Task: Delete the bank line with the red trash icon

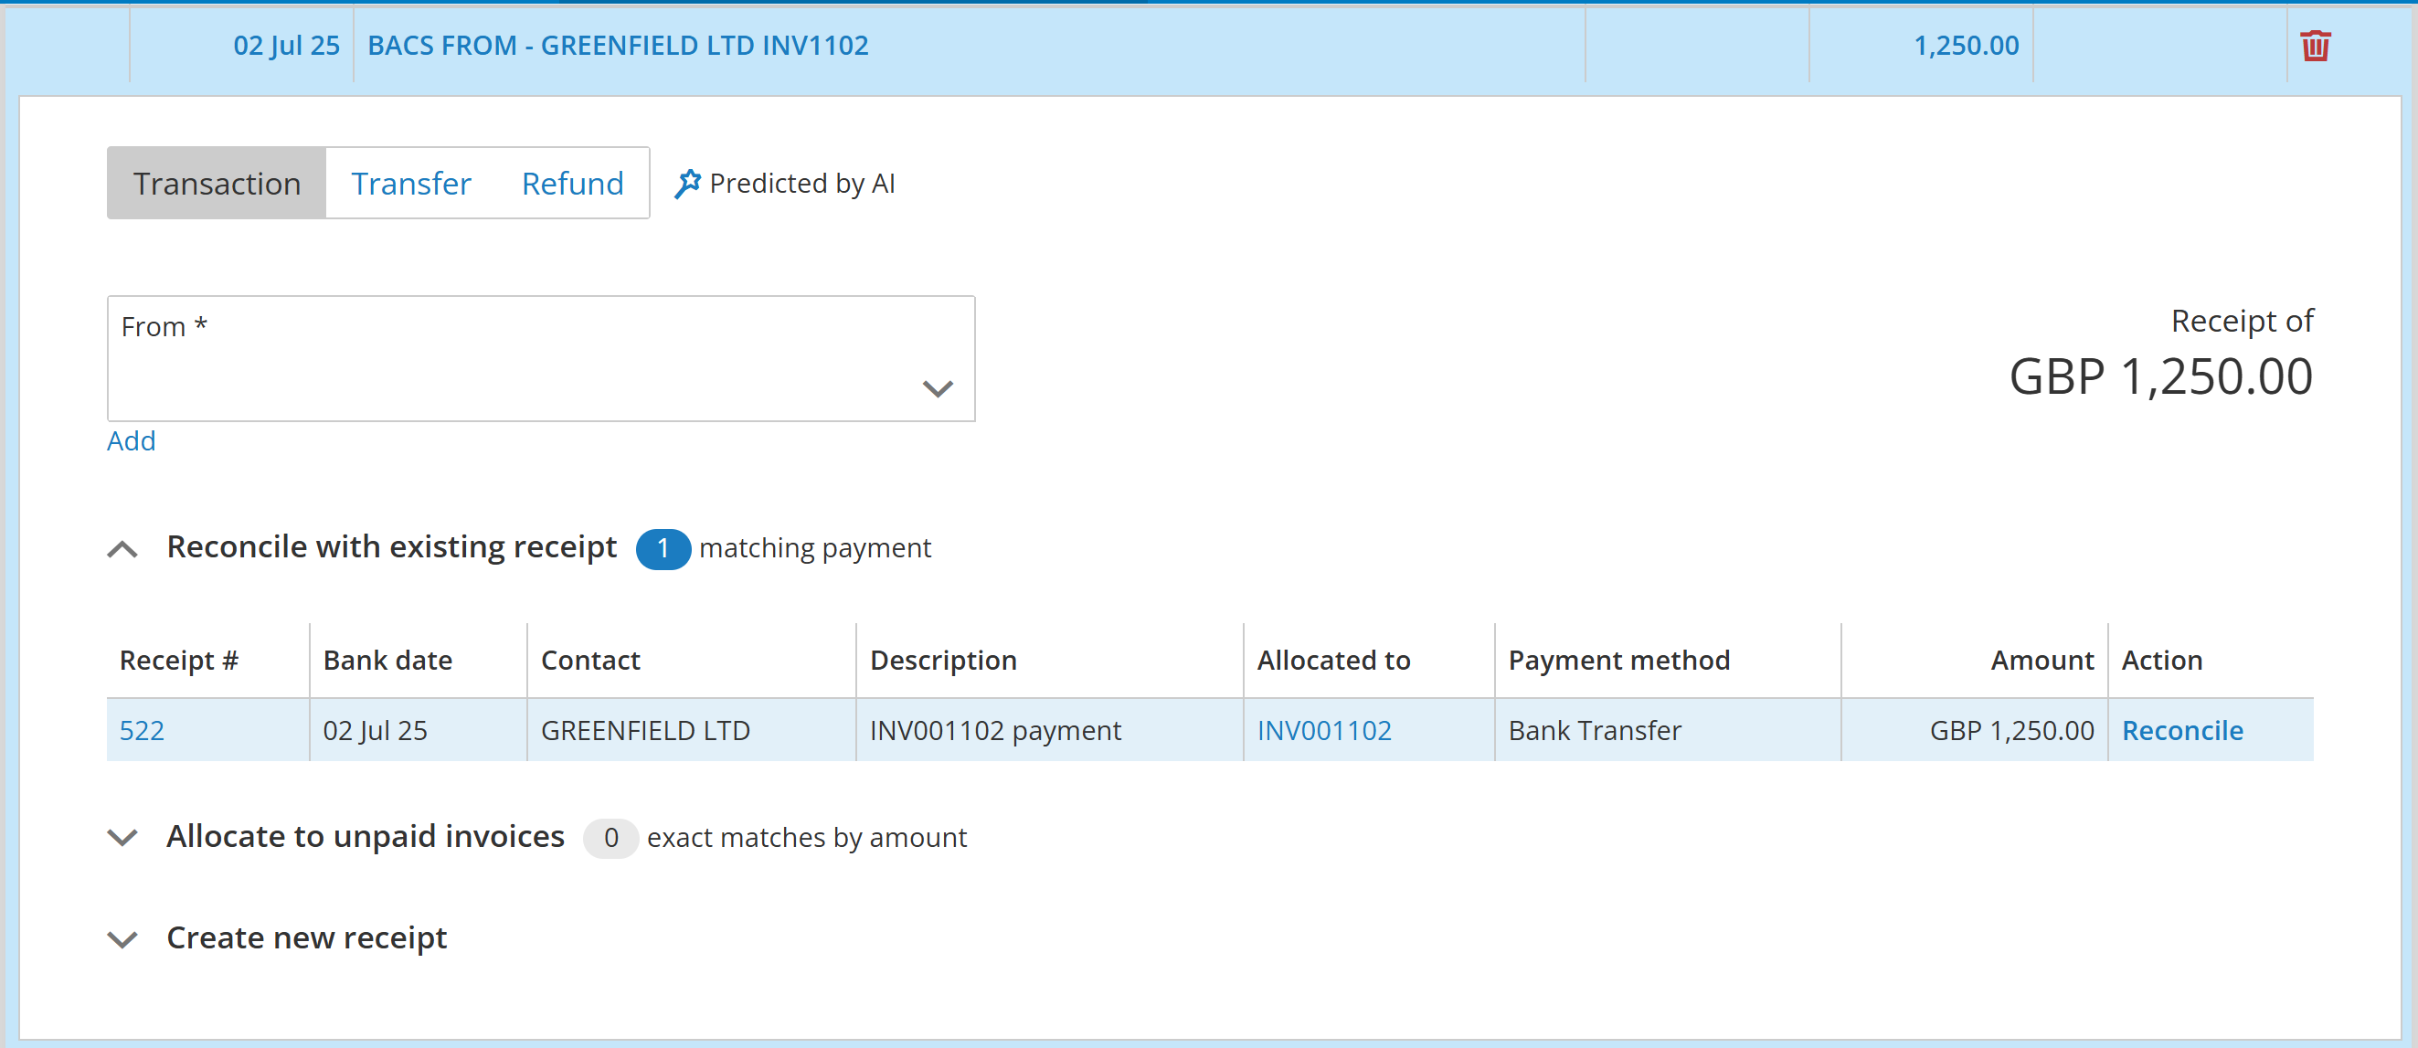Action: tap(2314, 45)
